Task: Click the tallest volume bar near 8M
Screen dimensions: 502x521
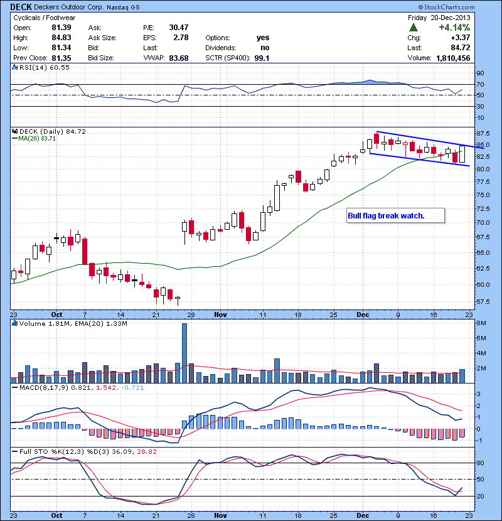Action: click(184, 353)
